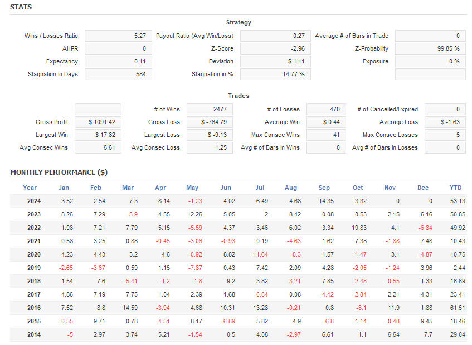Select Largest Win field $ 17.82
The image size is (472, 345).
coord(98,135)
